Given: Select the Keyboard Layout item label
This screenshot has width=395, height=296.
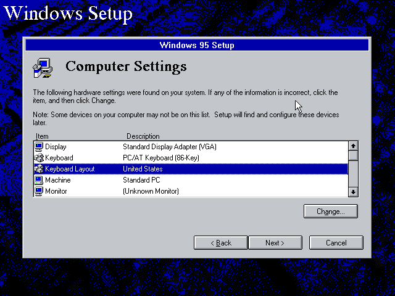Looking at the screenshot, I should point(70,169).
